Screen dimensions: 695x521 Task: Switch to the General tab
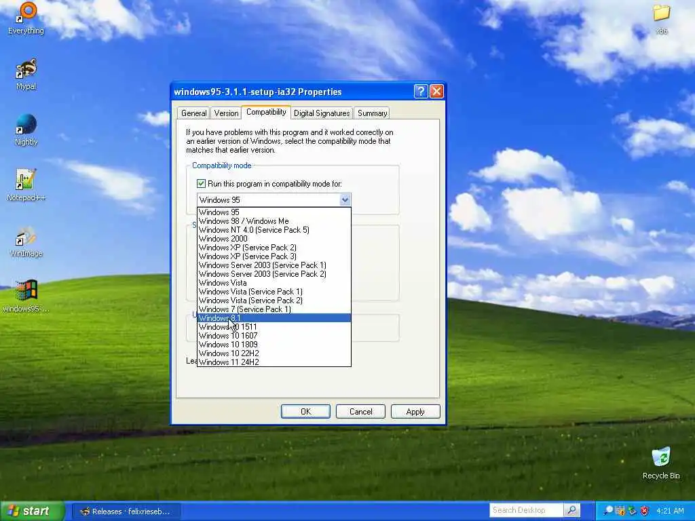(193, 113)
